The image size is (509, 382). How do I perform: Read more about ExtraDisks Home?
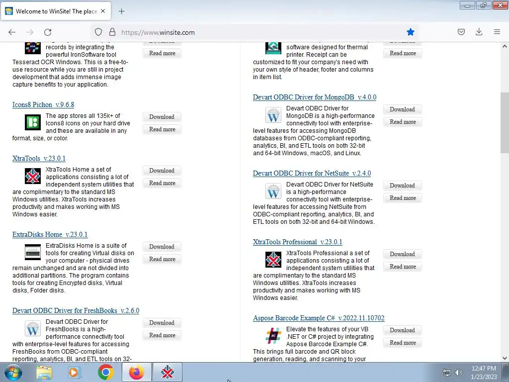tap(162, 259)
